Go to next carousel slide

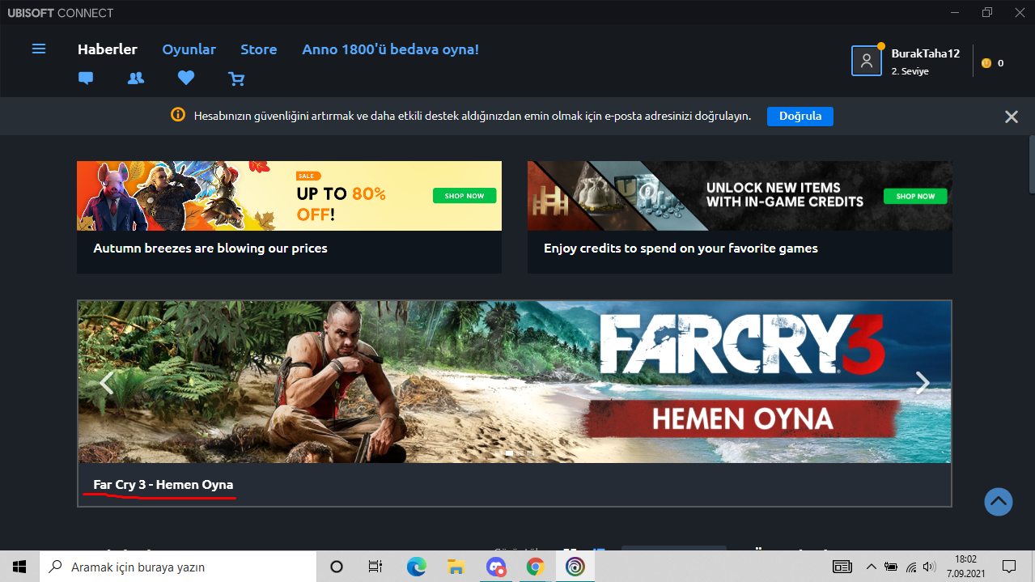(x=923, y=382)
